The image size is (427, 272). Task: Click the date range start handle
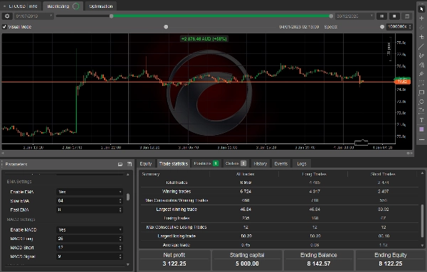[112, 16]
